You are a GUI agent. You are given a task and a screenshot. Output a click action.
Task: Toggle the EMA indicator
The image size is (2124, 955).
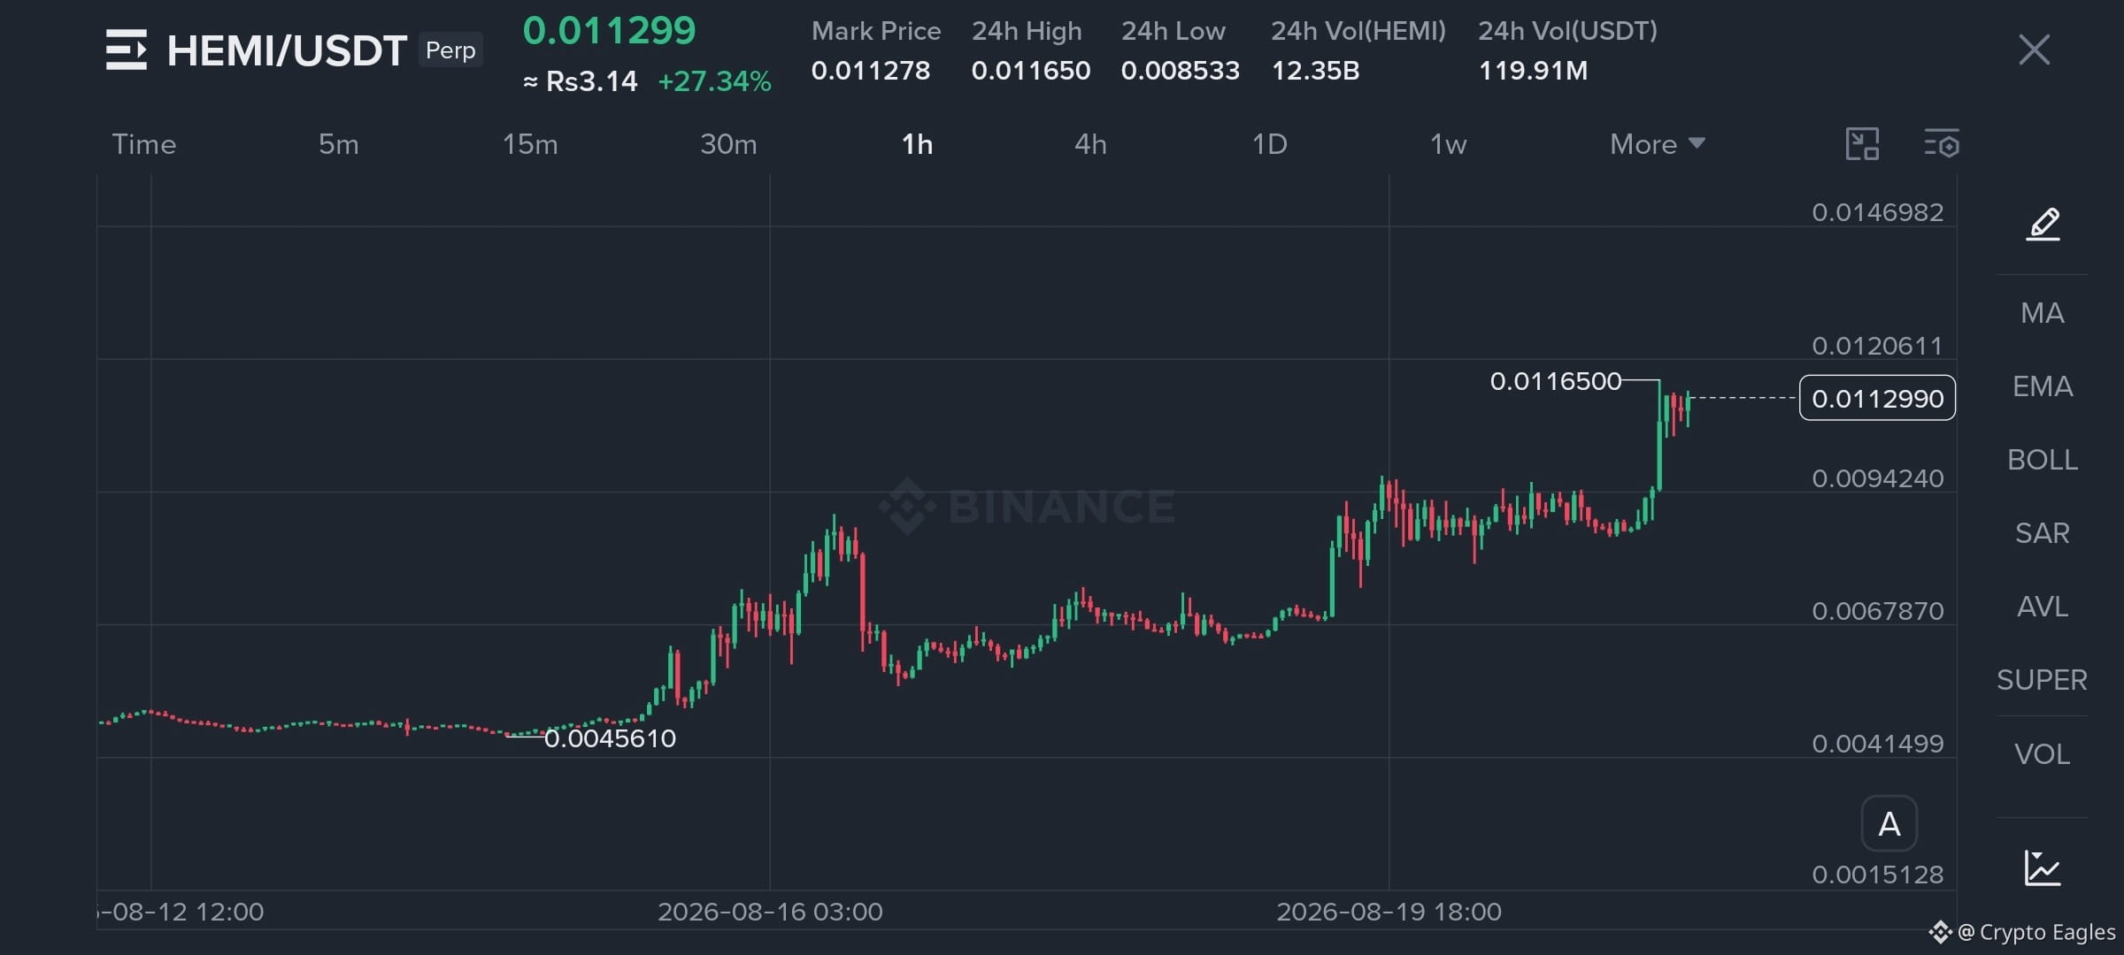(x=2043, y=386)
